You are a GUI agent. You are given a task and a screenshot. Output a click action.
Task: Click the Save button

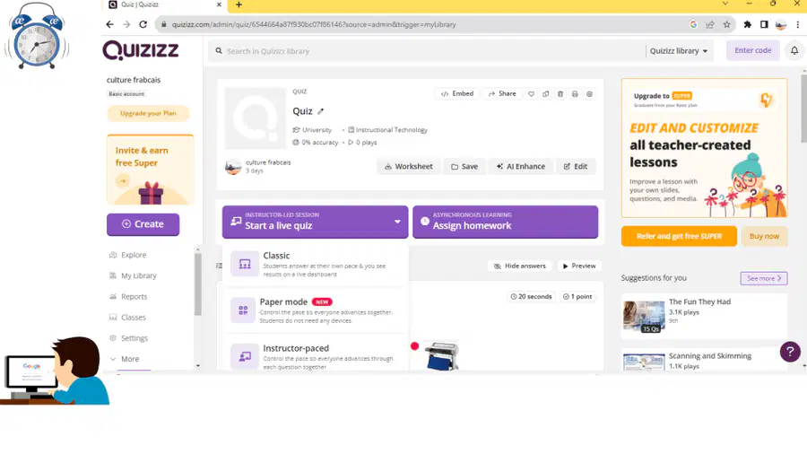[x=464, y=166]
